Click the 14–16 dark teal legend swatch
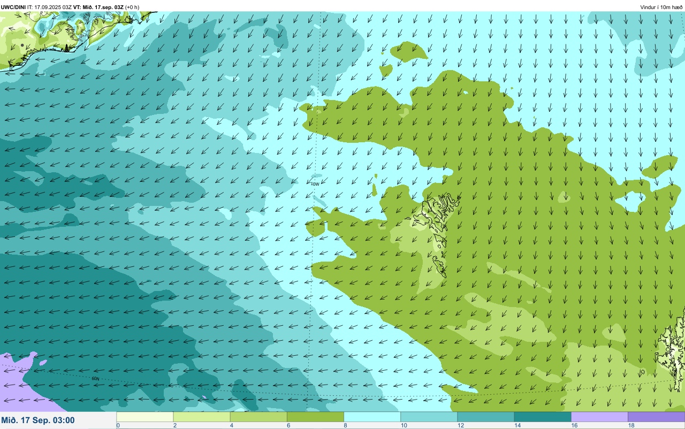685x429 pixels. (542, 417)
